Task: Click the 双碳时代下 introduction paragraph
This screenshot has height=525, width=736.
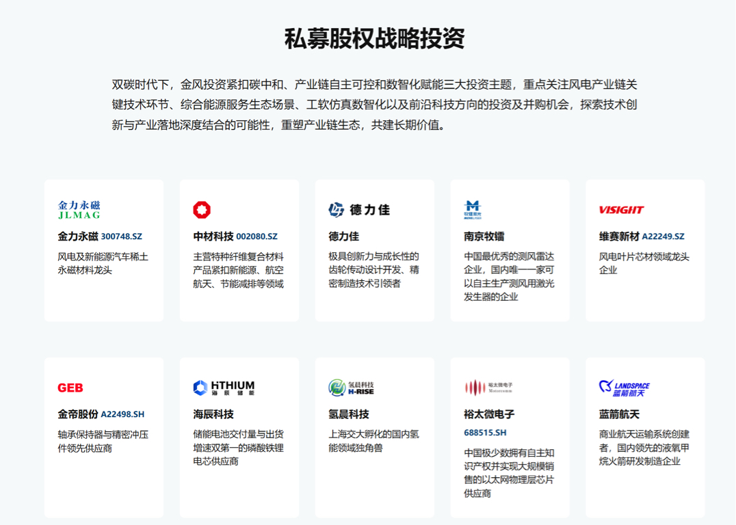Action: 375,105
